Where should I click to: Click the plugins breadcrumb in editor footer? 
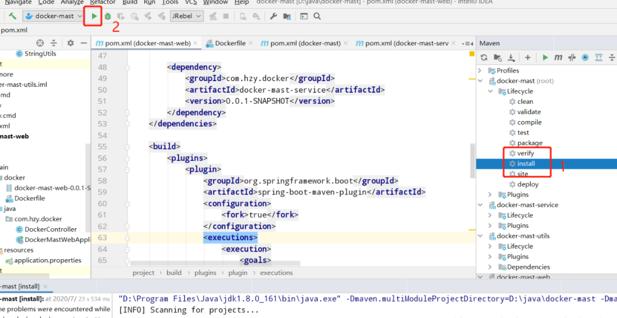[206, 273]
